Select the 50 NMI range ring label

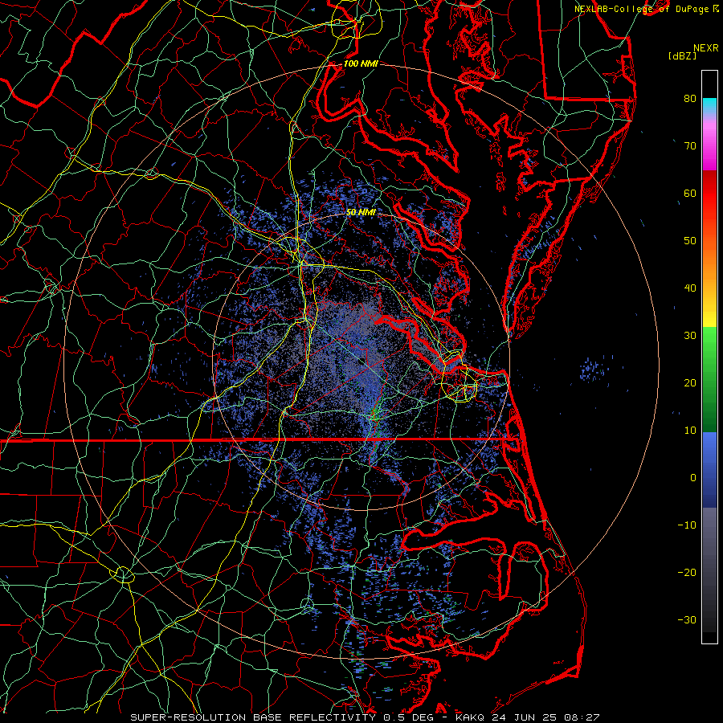pos(361,212)
